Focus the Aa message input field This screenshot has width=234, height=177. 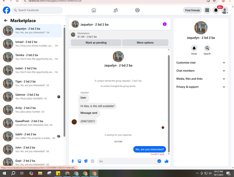tap(127, 161)
